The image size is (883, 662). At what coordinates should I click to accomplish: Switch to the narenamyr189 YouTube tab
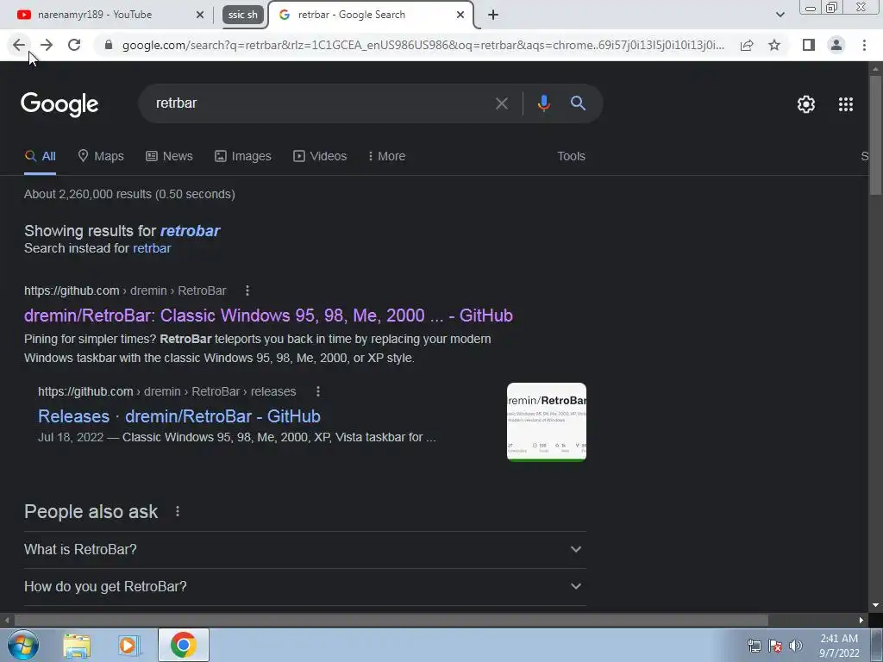click(107, 15)
